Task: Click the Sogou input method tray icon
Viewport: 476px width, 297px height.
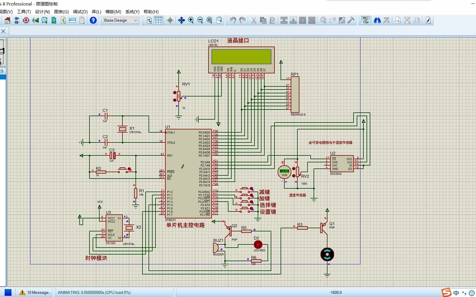Action: tap(446, 292)
